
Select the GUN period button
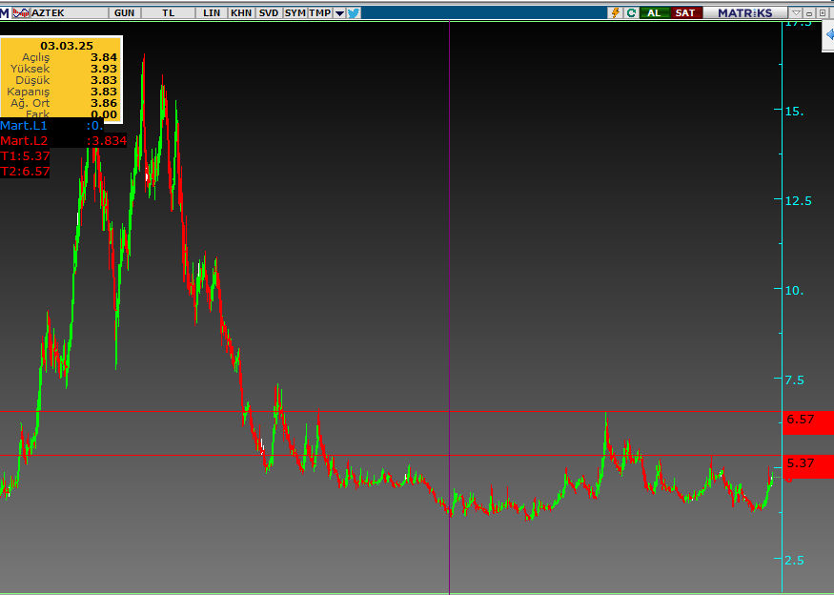pyautogui.click(x=125, y=12)
